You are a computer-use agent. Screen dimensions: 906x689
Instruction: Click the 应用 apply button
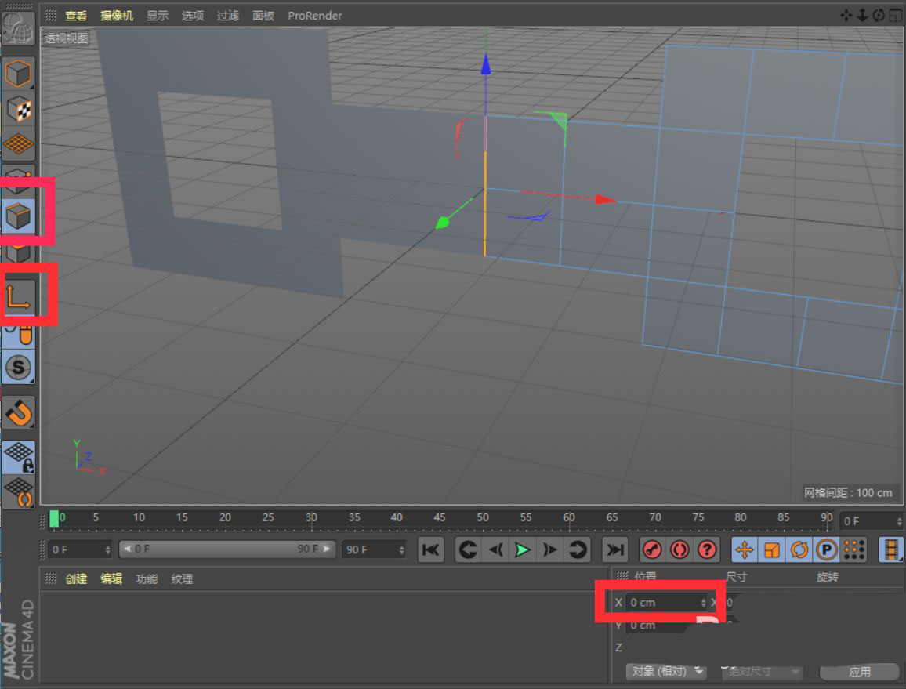859,672
